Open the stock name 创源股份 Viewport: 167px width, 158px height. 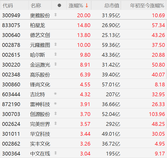(x=40, y=114)
